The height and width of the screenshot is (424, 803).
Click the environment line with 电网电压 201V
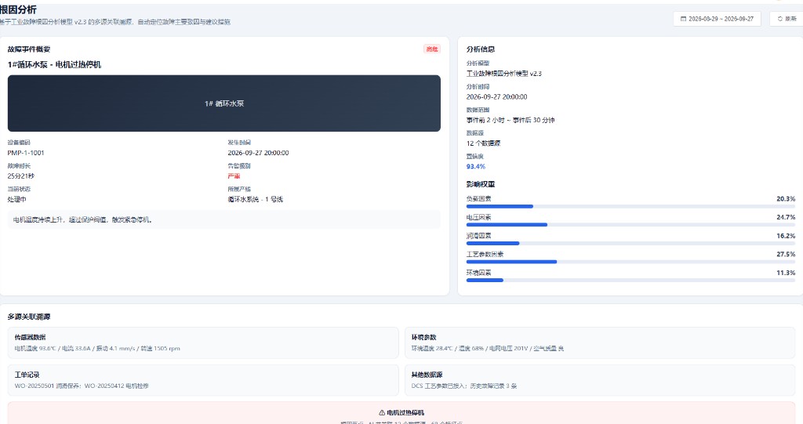[x=488, y=349]
